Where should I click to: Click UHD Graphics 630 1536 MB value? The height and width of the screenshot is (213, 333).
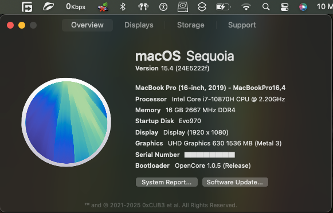(x=225, y=143)
